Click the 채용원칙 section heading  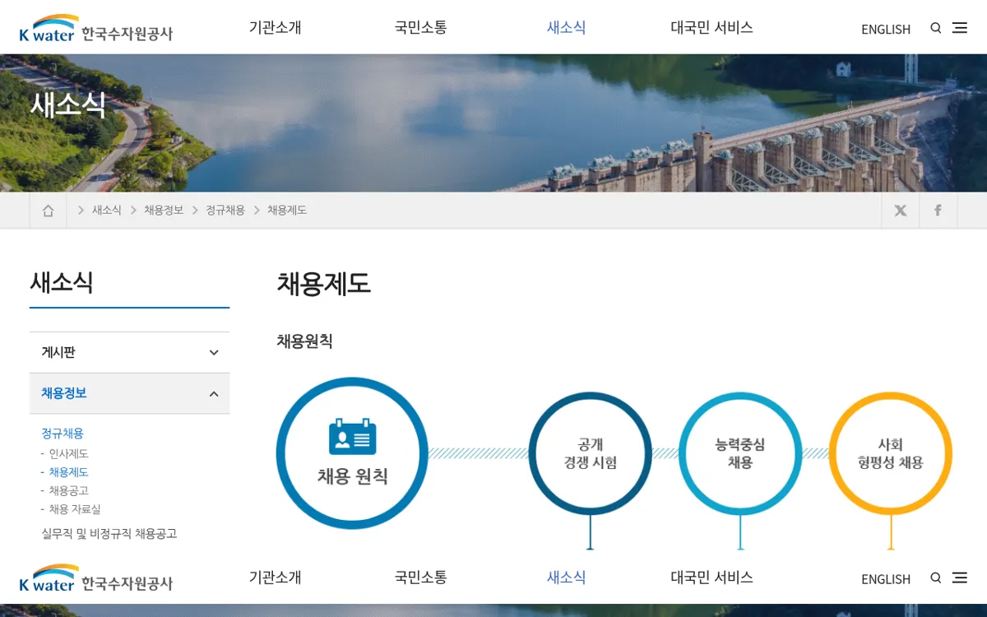pos(304,341)
